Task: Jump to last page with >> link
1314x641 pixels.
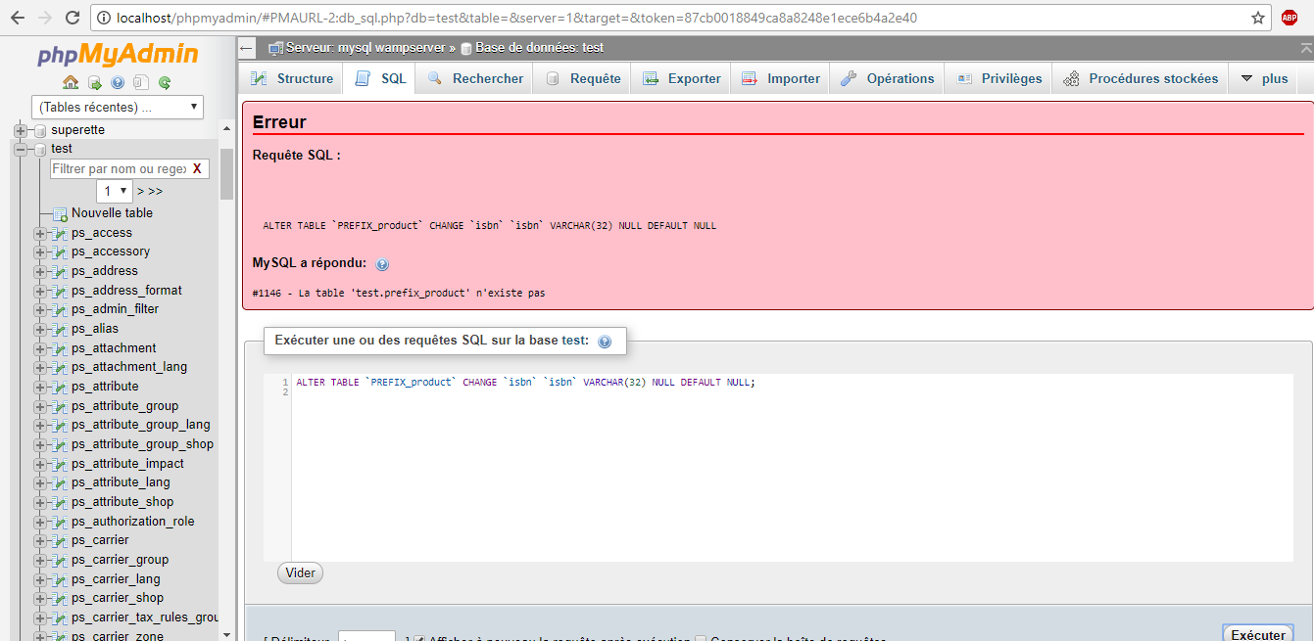Action: tap(155, 192)
